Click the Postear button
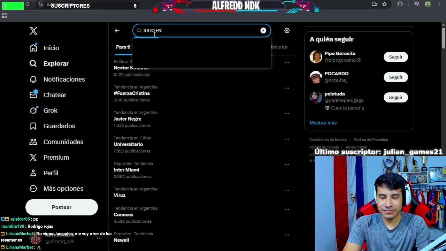The height and width of the screenshot is (251, 446). tap(62, 207)
